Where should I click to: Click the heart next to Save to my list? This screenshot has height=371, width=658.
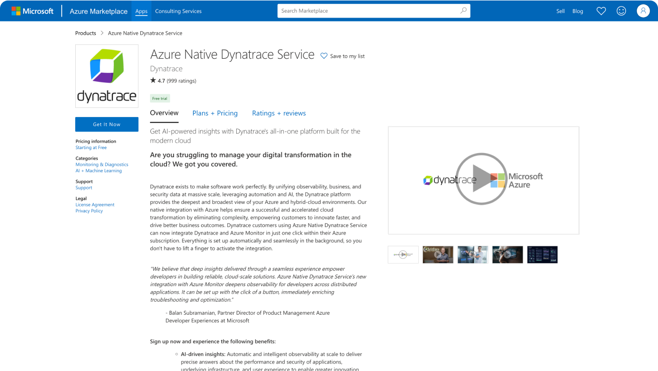pyautogui.click(x=324, y=56)
